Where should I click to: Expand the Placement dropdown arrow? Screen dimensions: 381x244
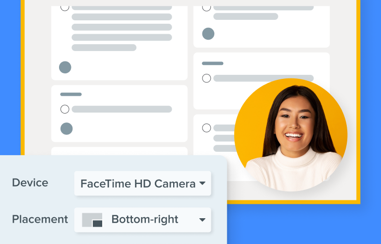pyautogui.click(x=202, y=220)
